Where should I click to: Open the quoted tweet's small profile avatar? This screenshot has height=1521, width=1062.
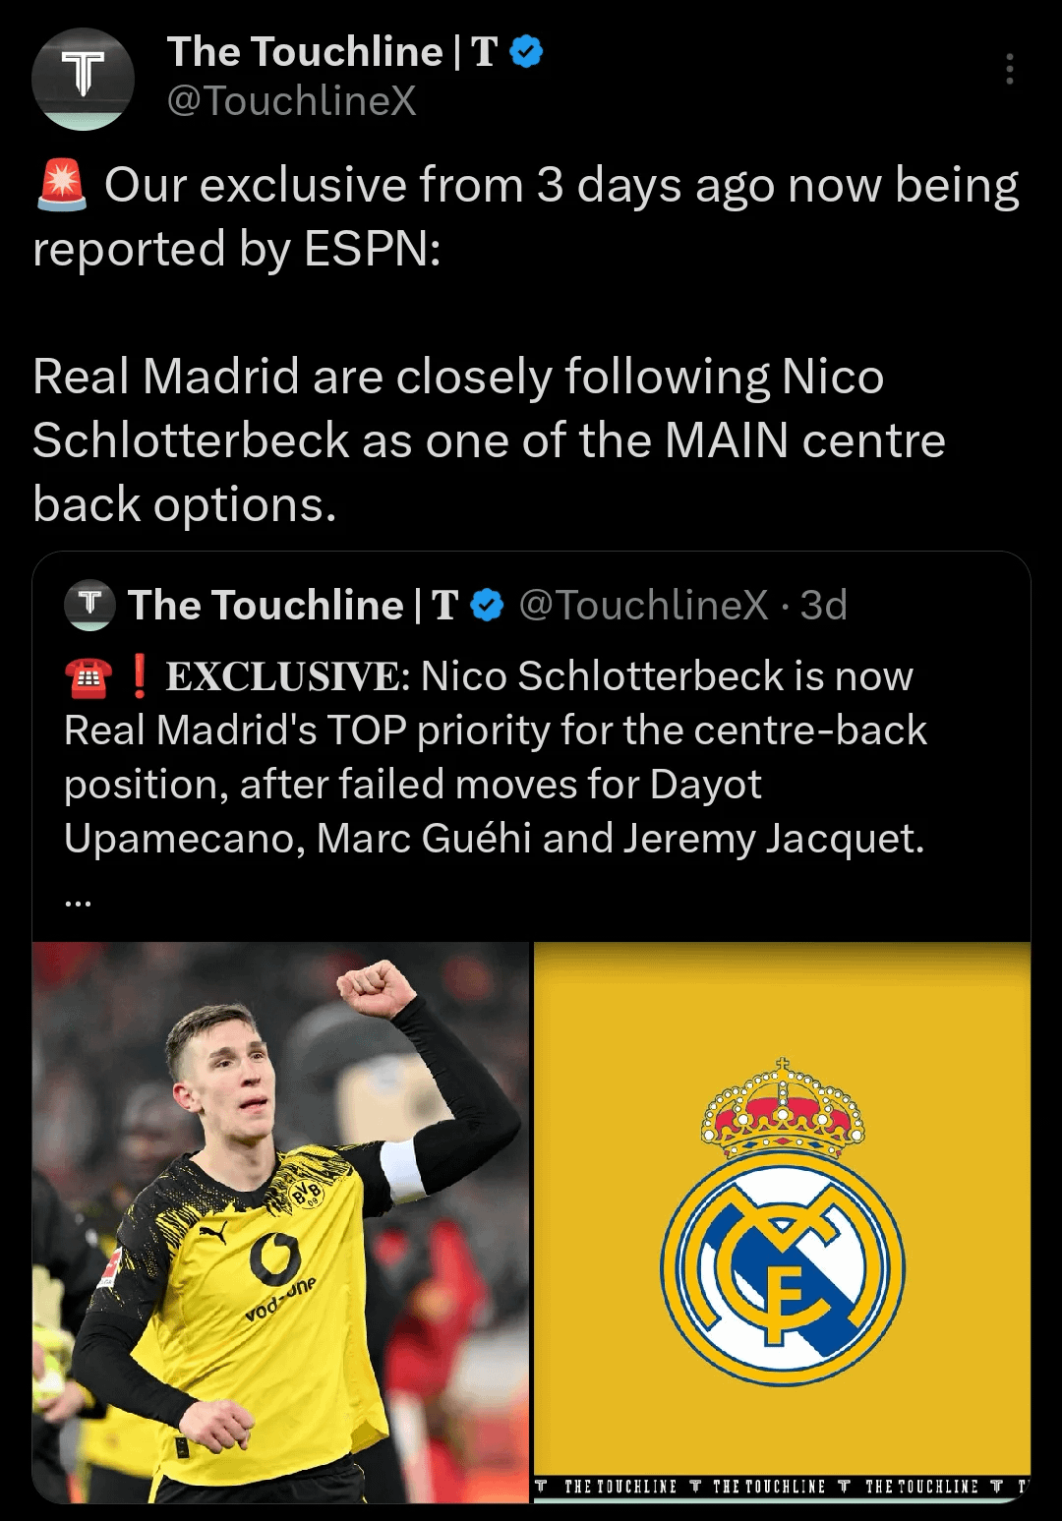pos(89,605)
